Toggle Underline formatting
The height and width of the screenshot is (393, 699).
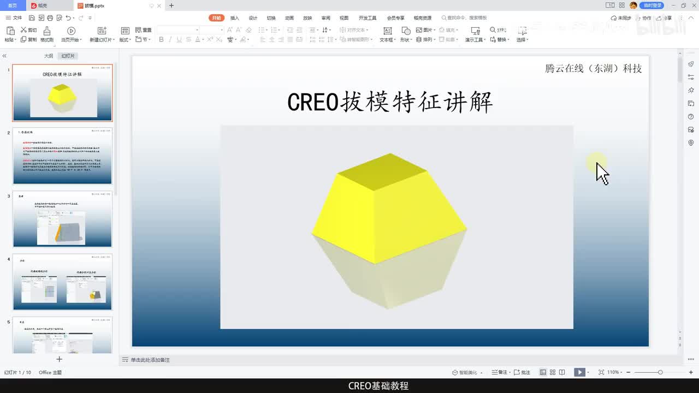tap(179, 40)
